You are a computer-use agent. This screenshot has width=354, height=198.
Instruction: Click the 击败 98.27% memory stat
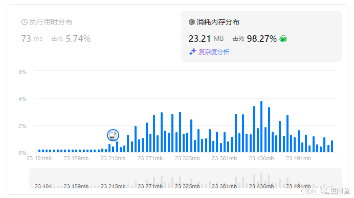[254, 39]
